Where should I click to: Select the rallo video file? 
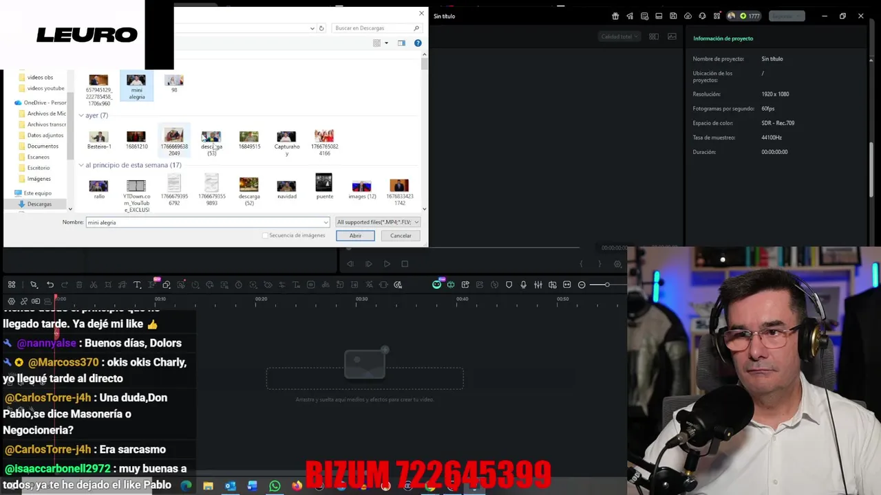[x=98, y=188]
